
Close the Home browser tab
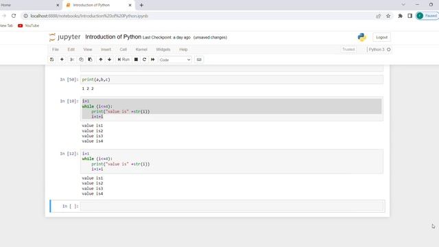pos(58,5)
